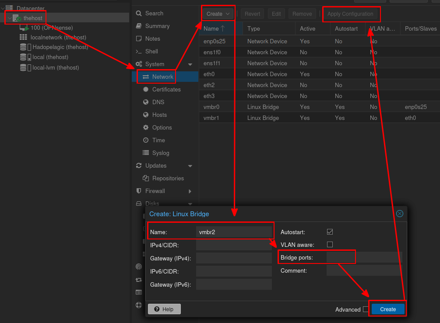
Task: Click the Bridge ports input field
Action: coord(363,257)
